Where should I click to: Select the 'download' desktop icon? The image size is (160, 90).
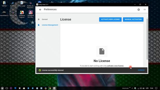point(13,4)
